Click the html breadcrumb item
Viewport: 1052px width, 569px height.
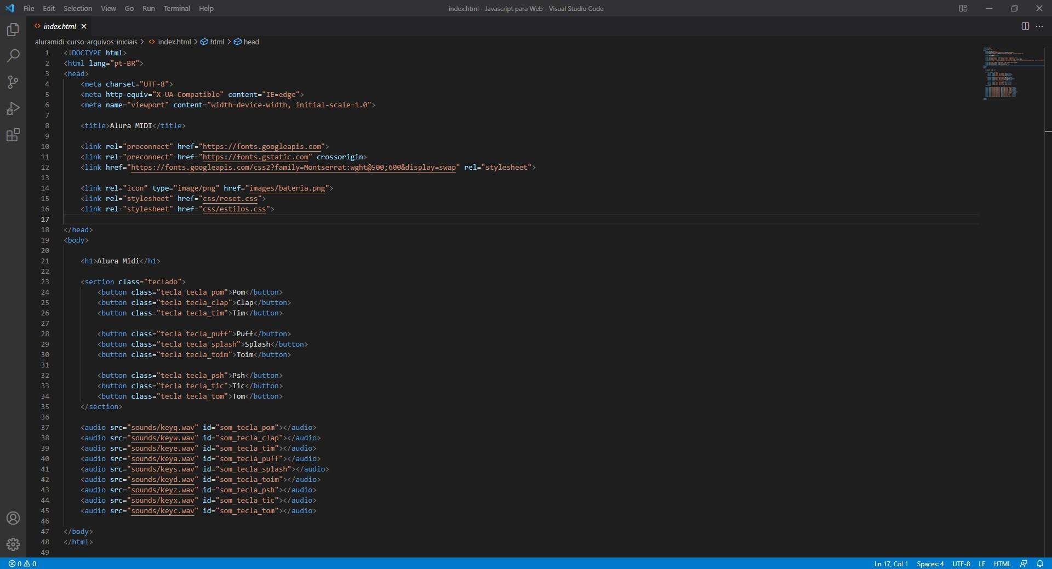[213, 42]
